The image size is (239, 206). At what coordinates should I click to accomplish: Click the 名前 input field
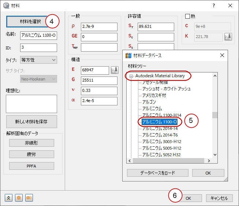[x=38, y=35]
